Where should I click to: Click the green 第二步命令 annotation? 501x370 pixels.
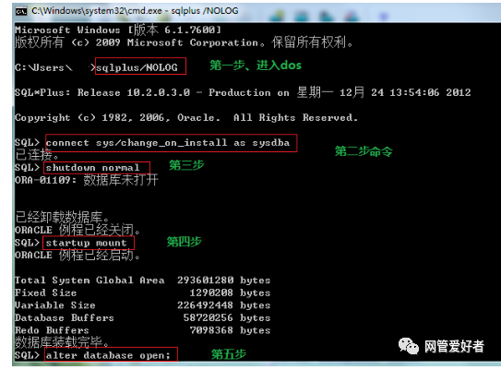click(364, 151)
